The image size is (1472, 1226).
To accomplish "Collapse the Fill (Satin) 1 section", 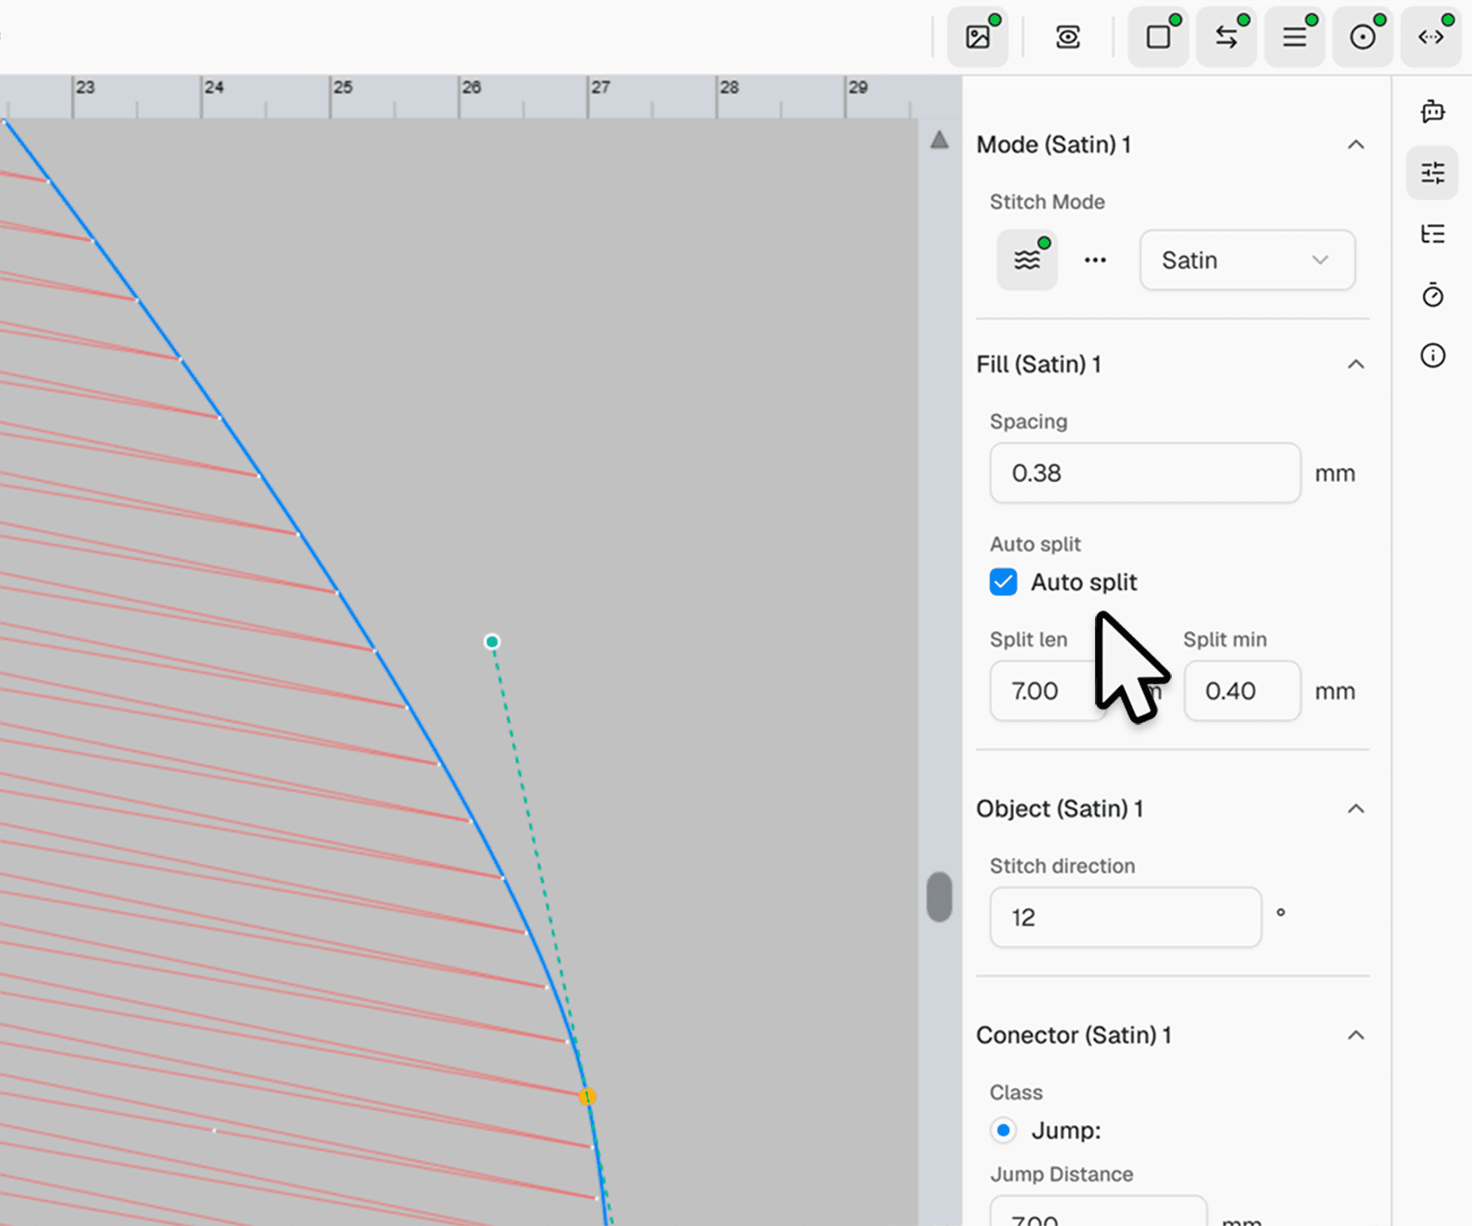I will coord(1356,364).
